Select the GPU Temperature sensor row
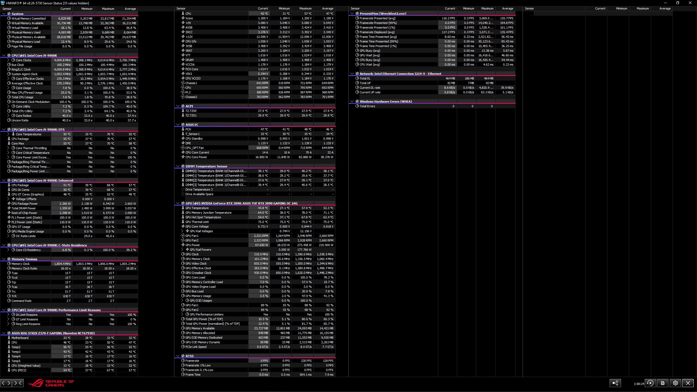 [x=197, y=208]
